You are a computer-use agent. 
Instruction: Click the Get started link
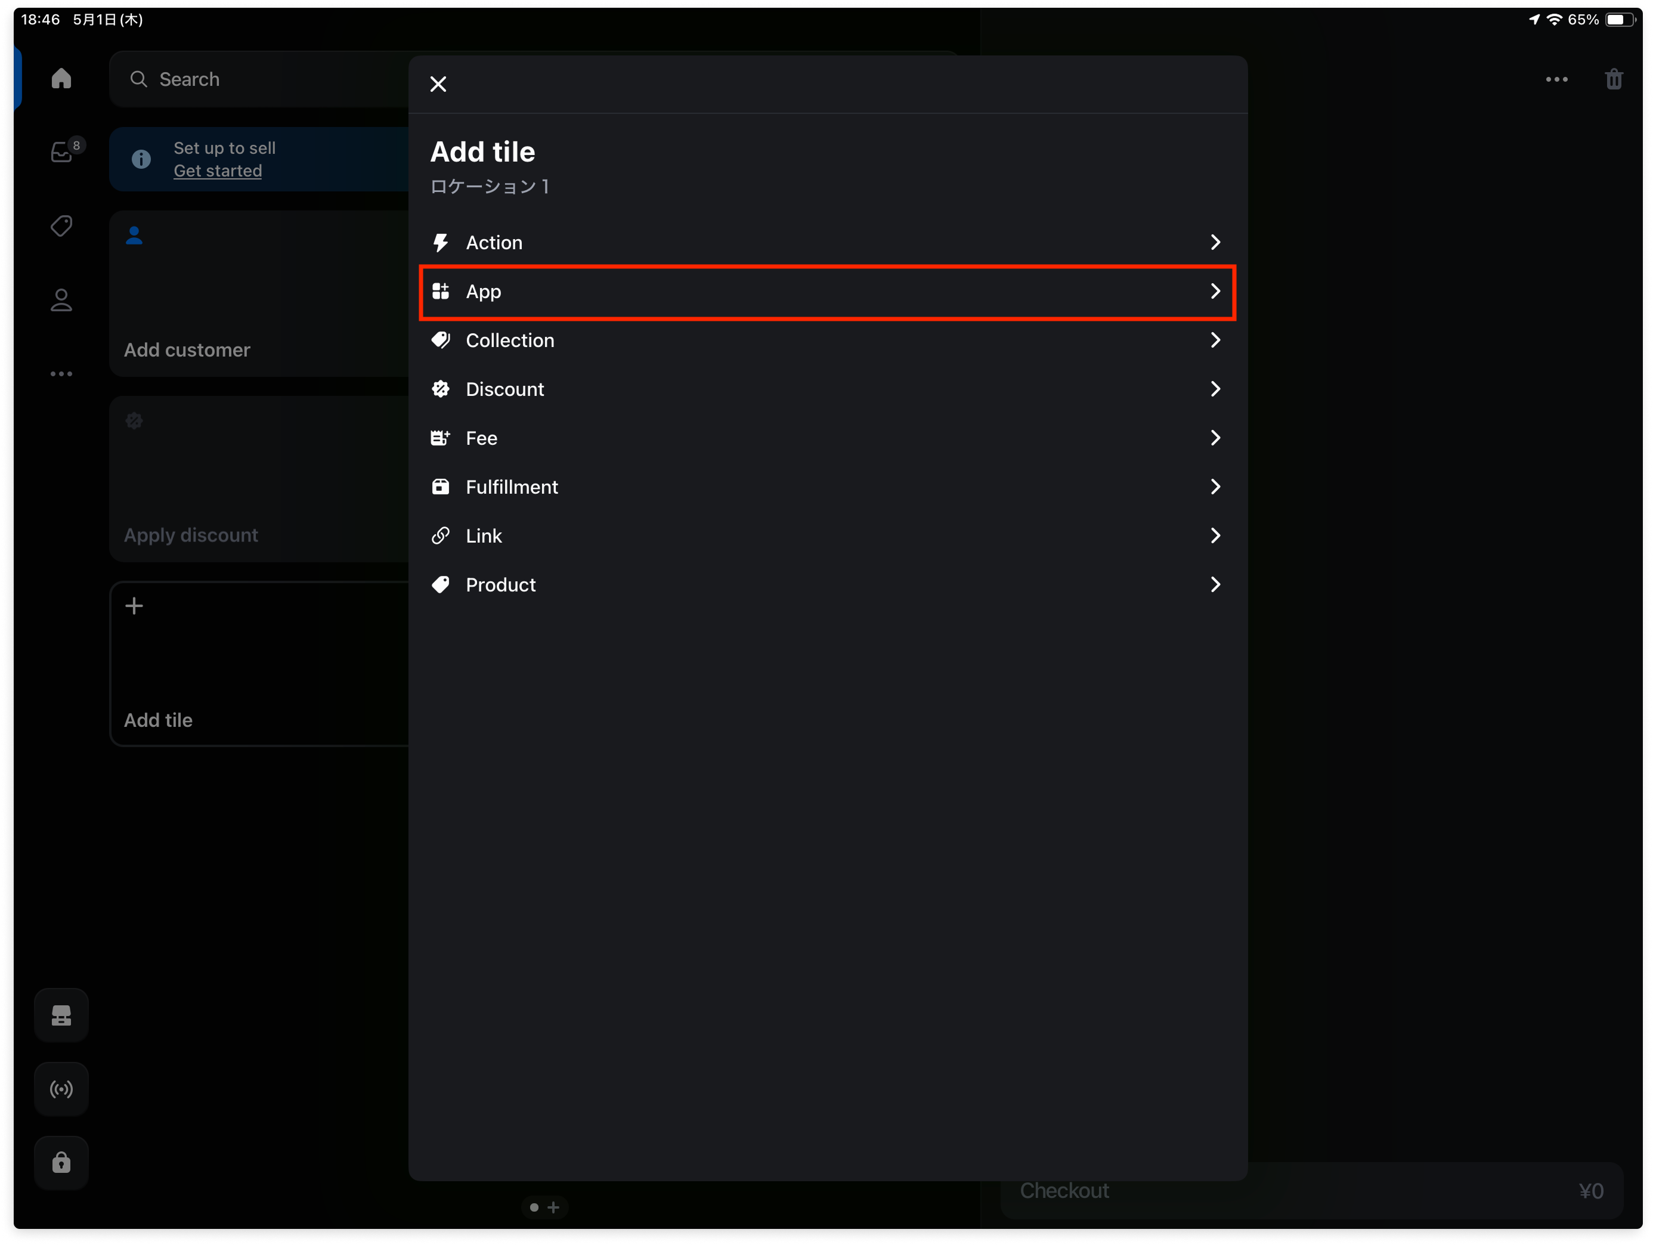[218, 171]
